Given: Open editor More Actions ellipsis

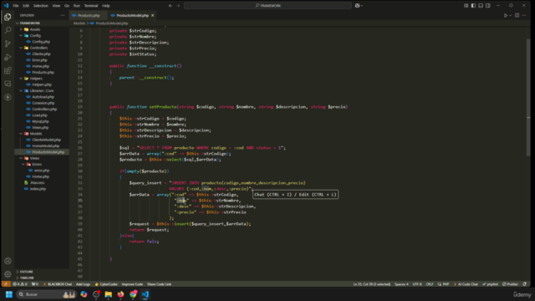Looking at the screenshot, I should point(524,15).
